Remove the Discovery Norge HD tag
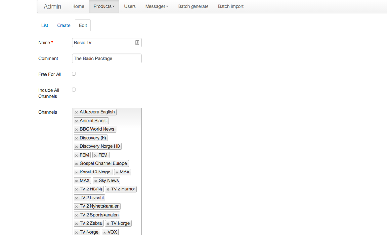The image size is (387, 235). pos(76,146)
